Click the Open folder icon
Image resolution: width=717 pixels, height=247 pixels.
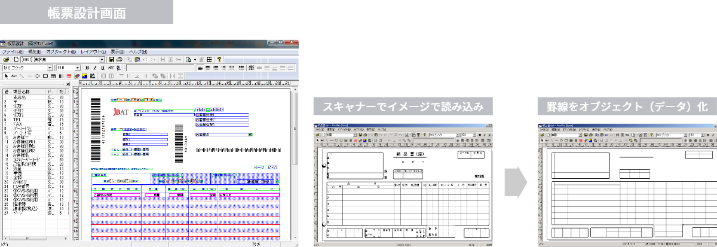coord(6,60)
